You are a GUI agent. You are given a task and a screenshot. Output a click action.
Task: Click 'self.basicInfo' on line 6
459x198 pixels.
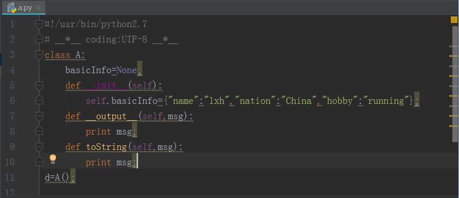(122, 101)
